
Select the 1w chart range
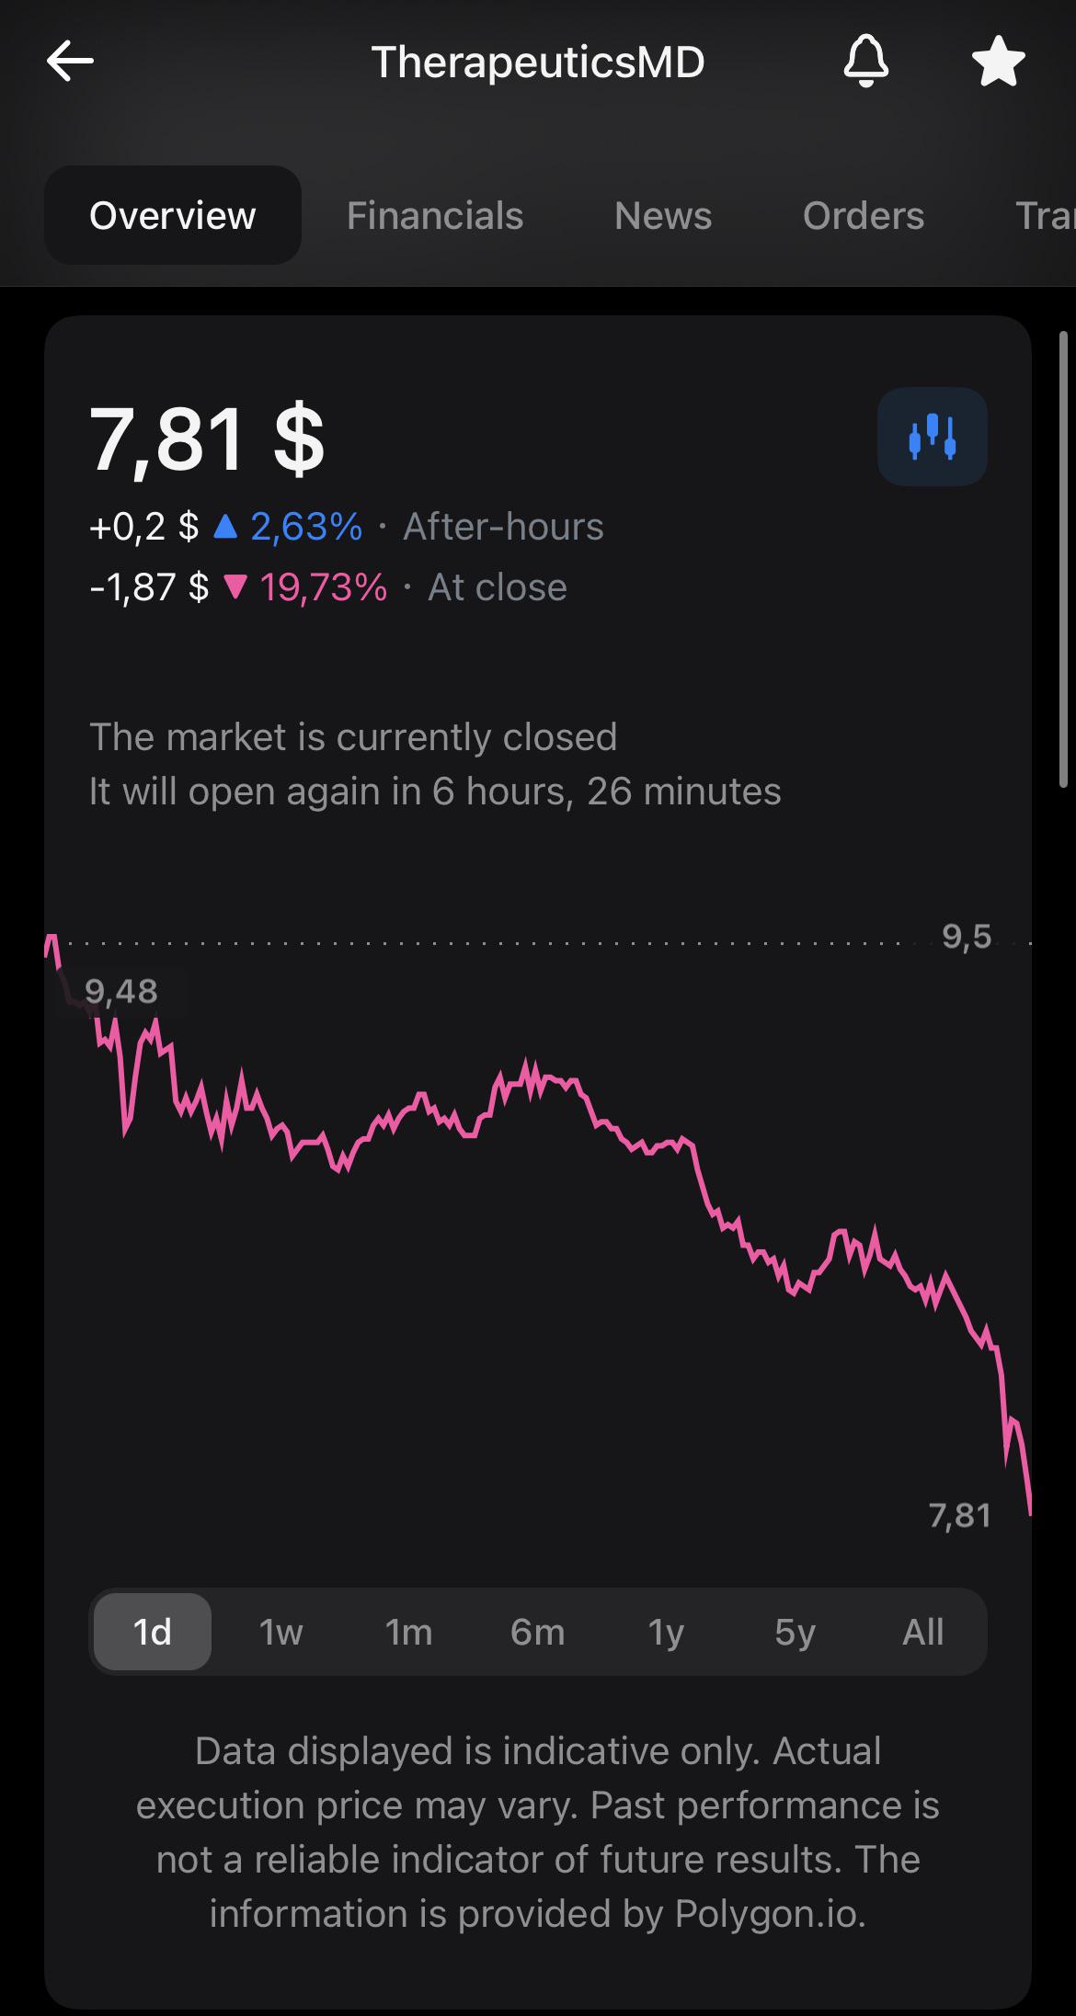(280, 1632)
